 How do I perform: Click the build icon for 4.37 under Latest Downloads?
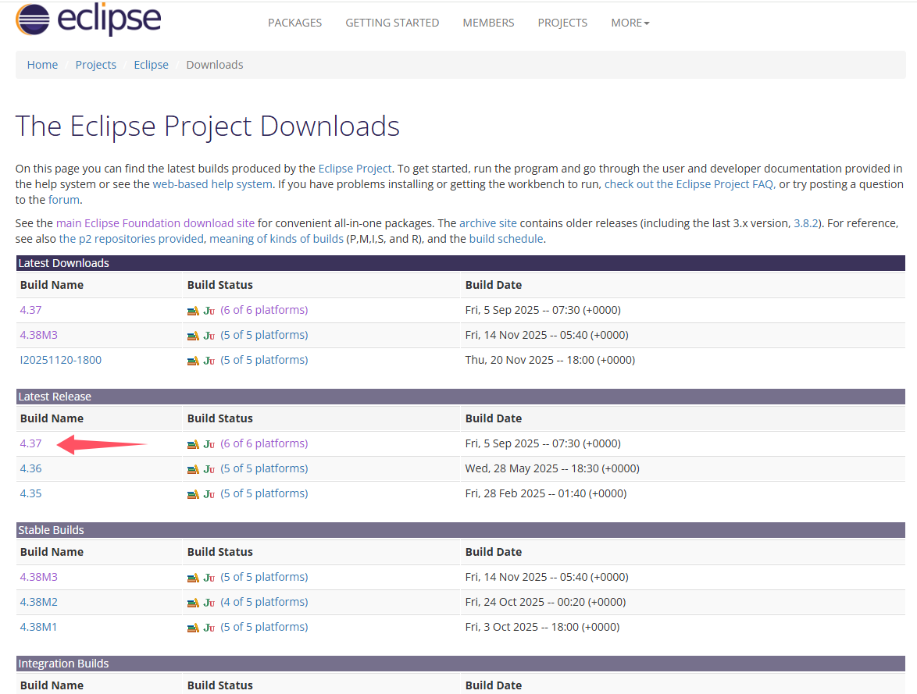click(193, 311)
